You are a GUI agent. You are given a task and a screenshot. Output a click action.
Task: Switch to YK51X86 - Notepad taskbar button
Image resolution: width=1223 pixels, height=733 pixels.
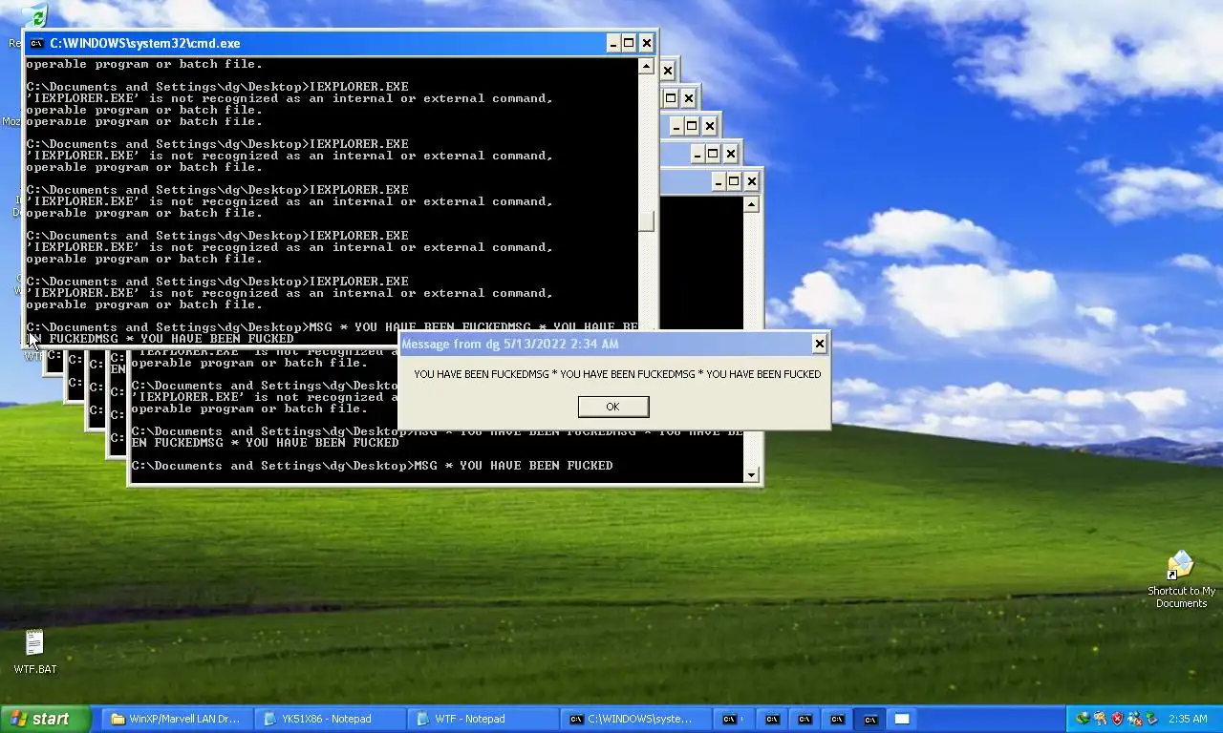[331, 719]
